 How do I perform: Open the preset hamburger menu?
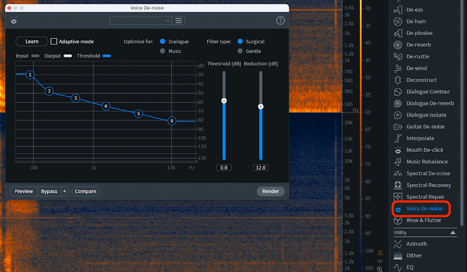click(179, 20)
